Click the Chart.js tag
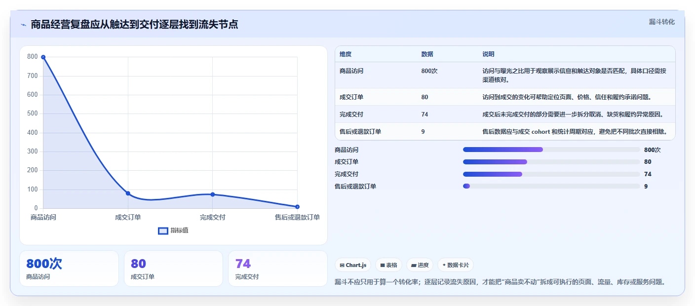The height and width of the screenshot is (306, 695). [x=353, y=265]
